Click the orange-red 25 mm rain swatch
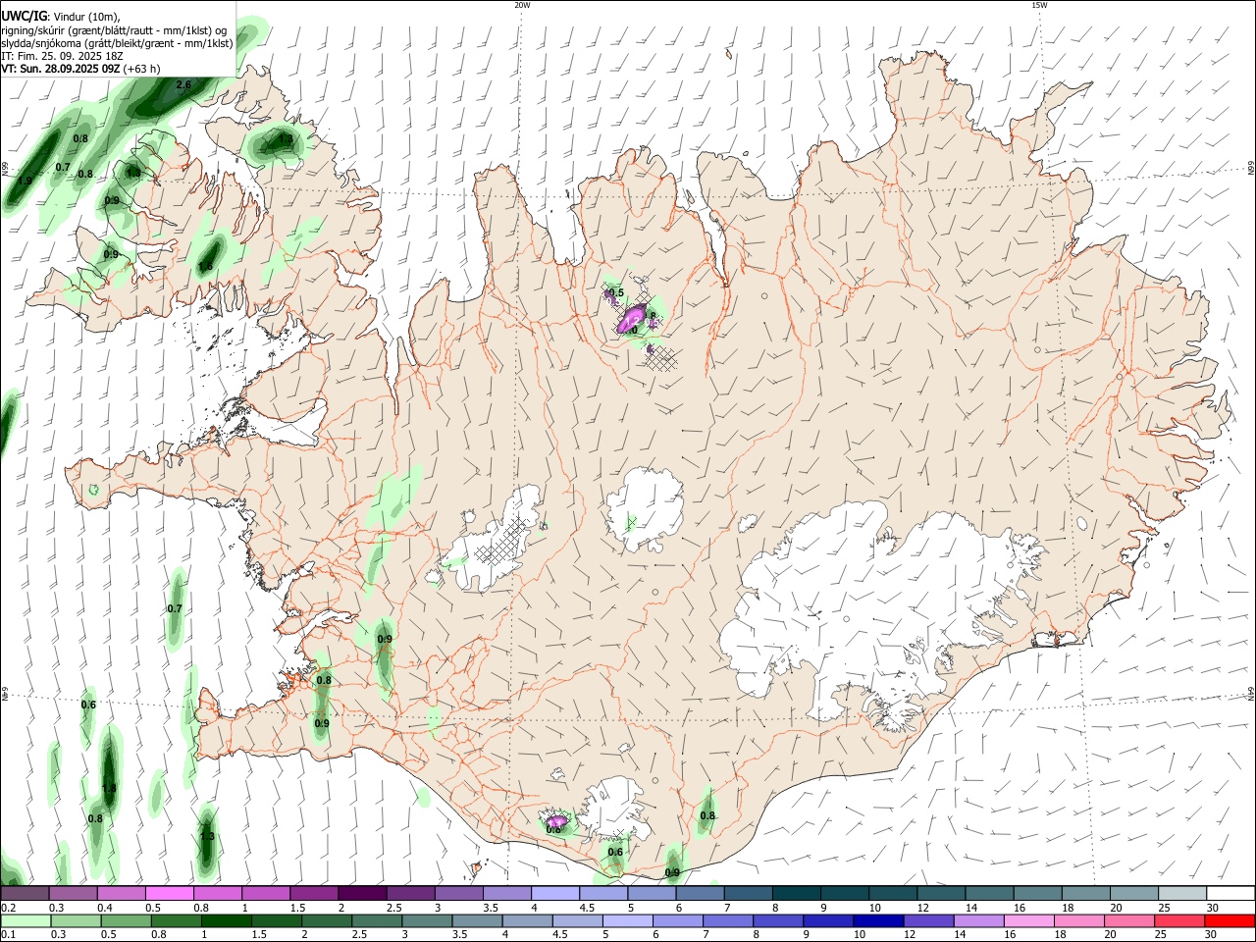 [x=1179, y=920]
